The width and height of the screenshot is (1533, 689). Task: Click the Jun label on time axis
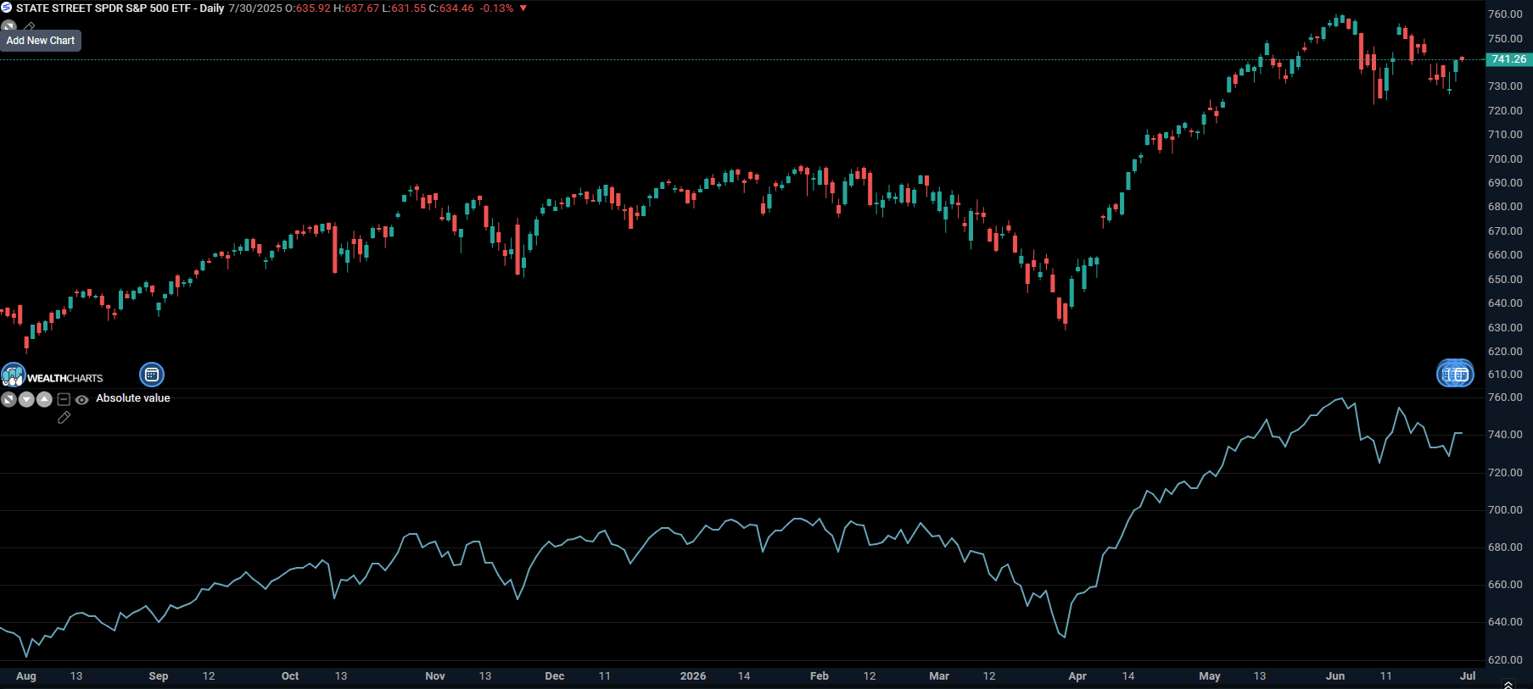[x=1335, y=676]
